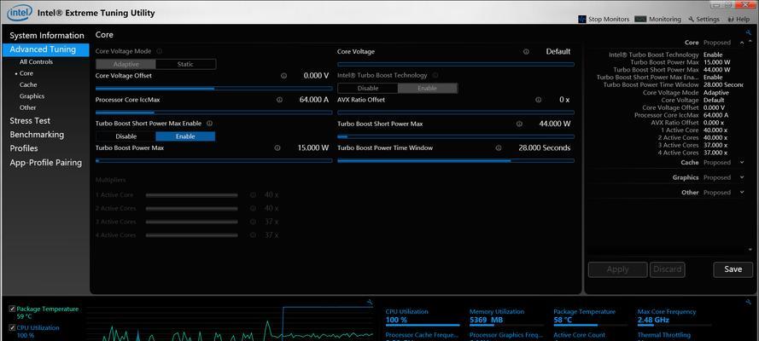759x341 pixels.
Task: Open the Monitoring view from toolbar
Action: click(x=657, y=20)
